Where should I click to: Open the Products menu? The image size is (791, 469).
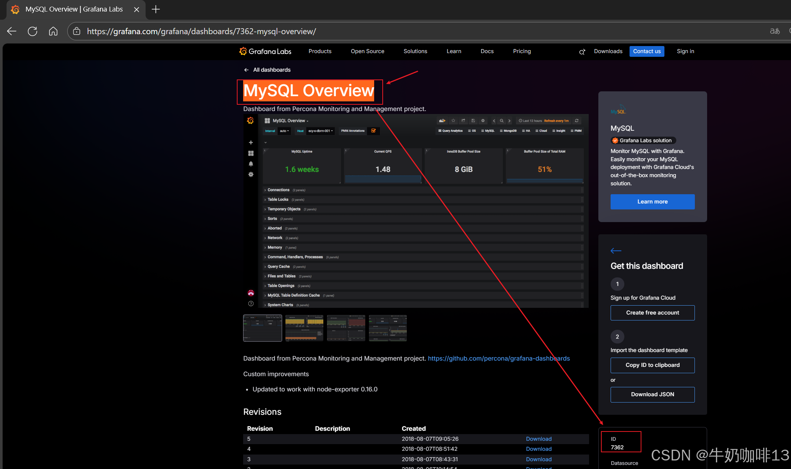click(x=320, y=51)
